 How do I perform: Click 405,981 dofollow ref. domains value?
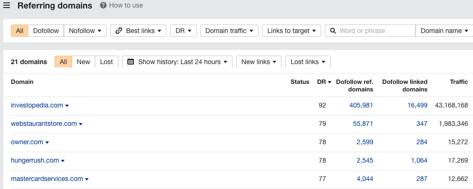coord(361,105)
